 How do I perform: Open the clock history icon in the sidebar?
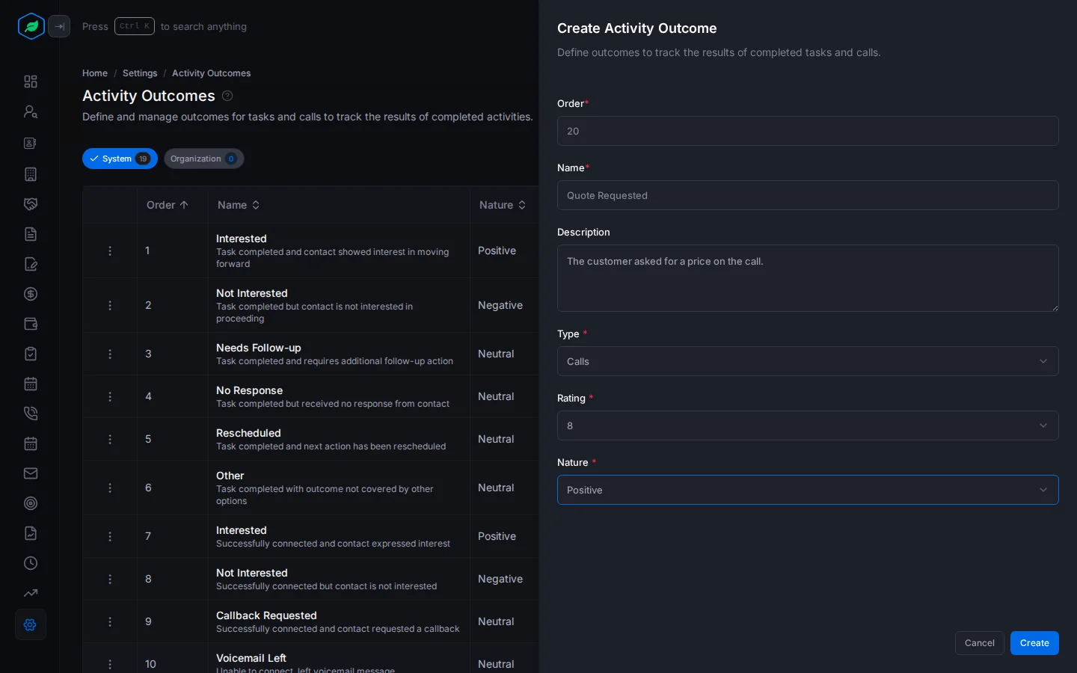tap(31, 563)
